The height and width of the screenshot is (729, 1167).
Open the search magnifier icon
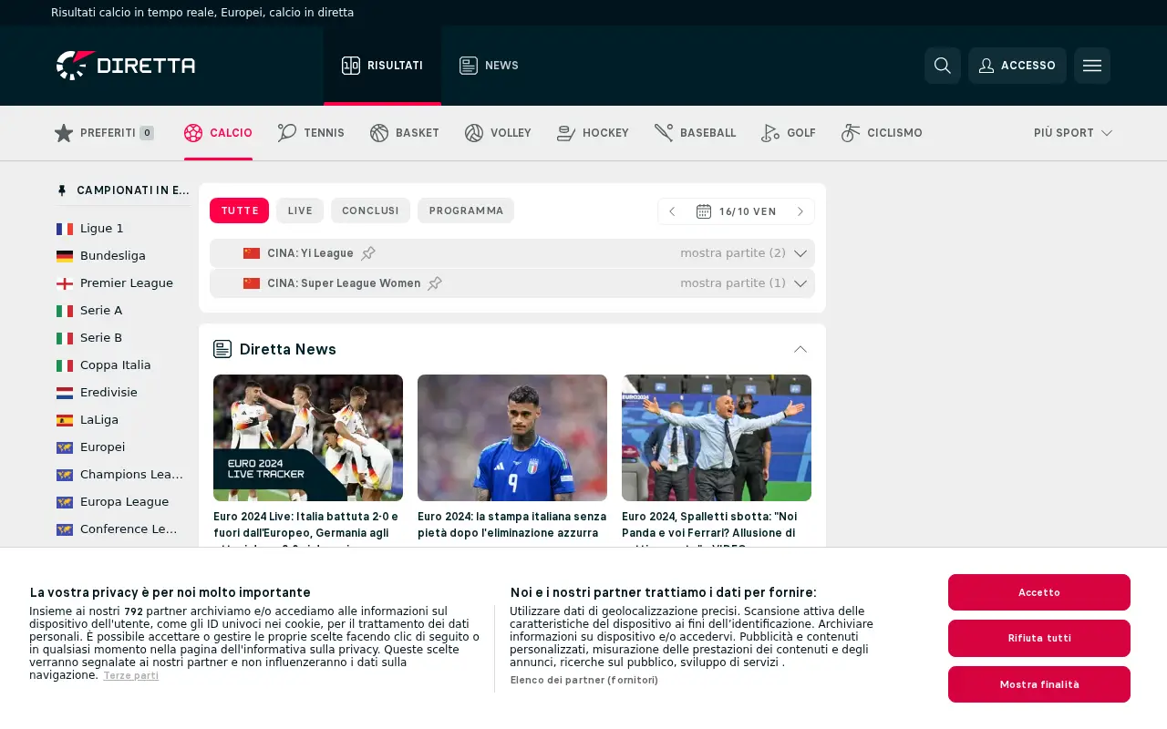coord(943,66)
